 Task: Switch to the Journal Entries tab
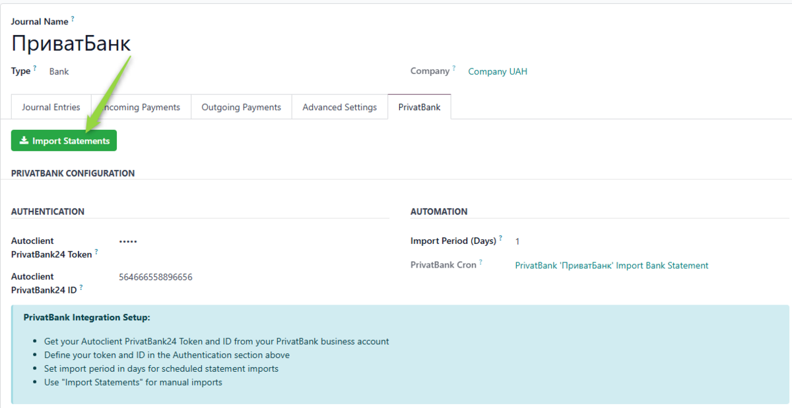click(x=51, y=107)
